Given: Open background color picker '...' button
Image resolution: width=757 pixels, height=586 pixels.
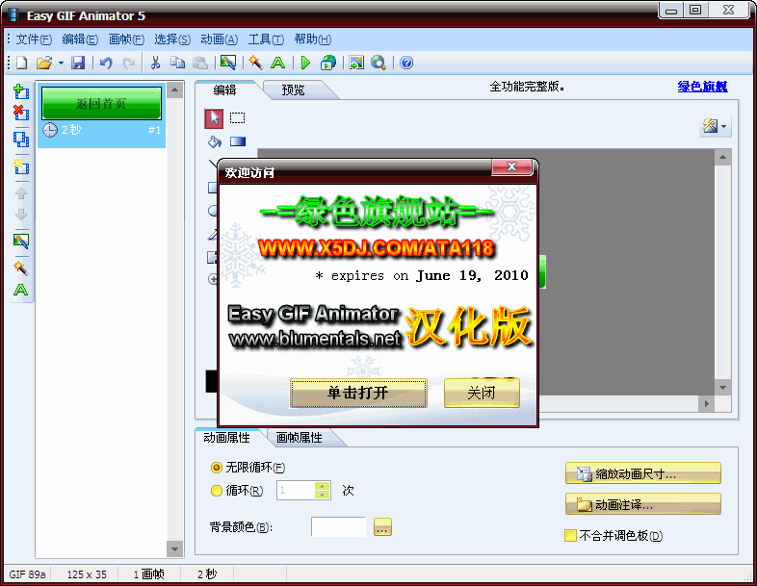Looking at the screenshot, I should (382, 527).
